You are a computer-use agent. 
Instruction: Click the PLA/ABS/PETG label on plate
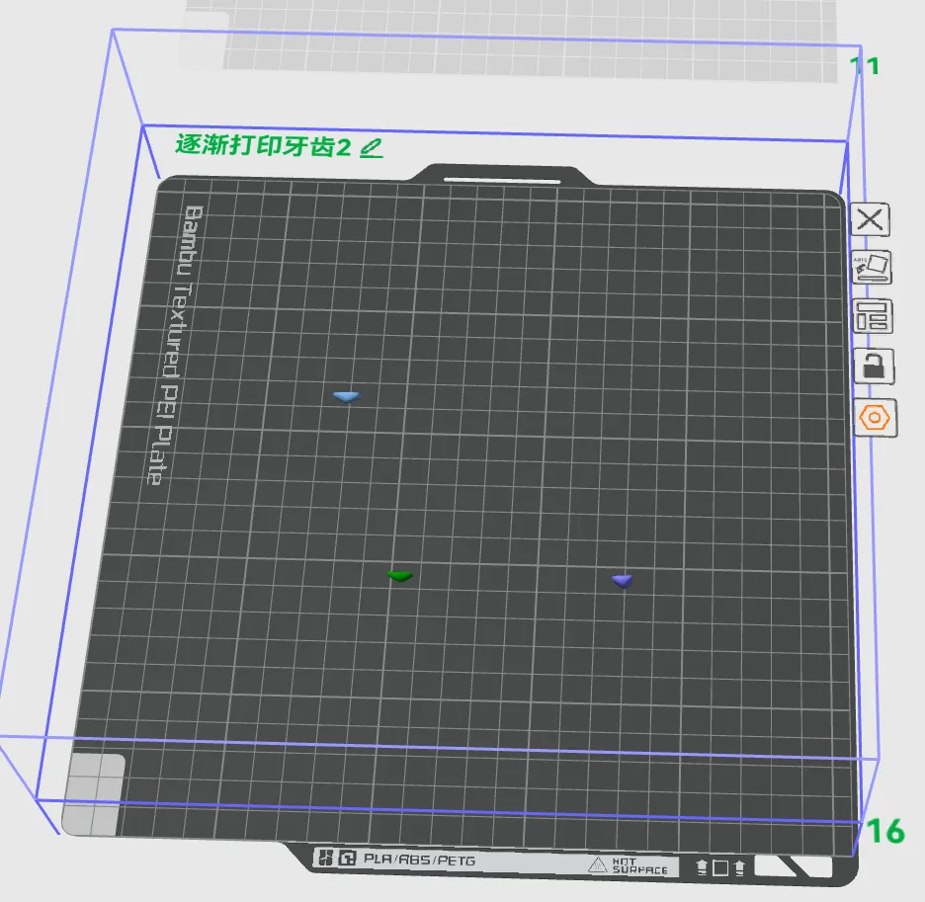[419, 861]
